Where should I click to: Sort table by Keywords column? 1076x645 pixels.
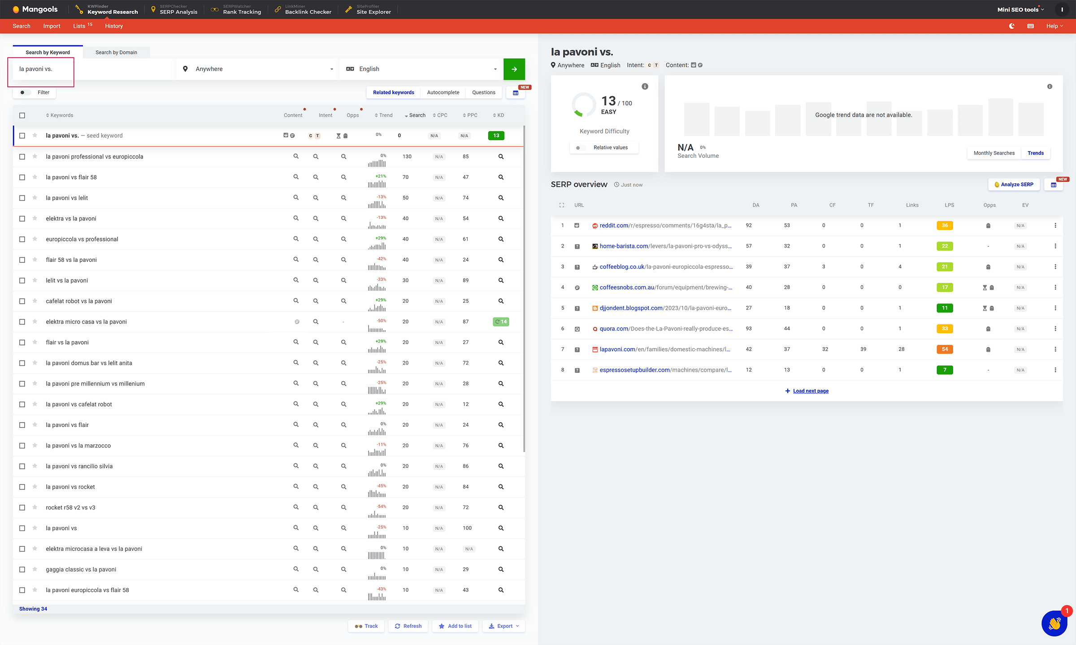[60, 115]
